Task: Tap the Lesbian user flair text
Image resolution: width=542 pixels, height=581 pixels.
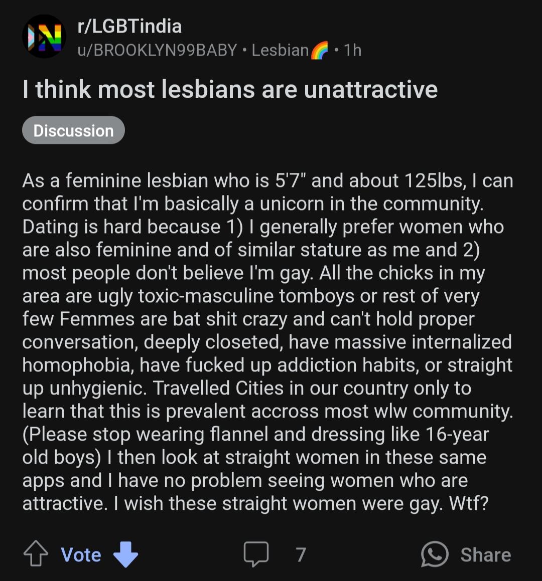Action: click(280, 51)
